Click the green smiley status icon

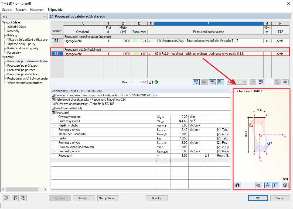tap(156, 82)
